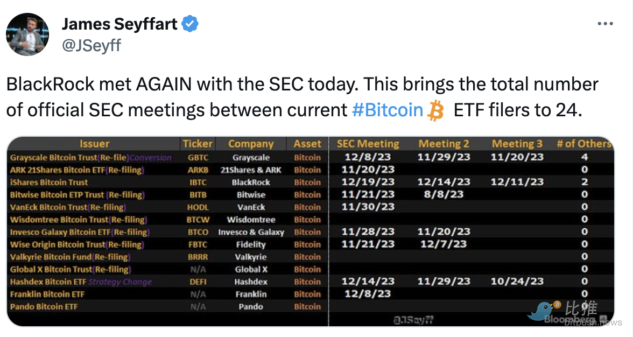
Task: Click the Meeting 2 column header
Action: (x=444, y=144)
